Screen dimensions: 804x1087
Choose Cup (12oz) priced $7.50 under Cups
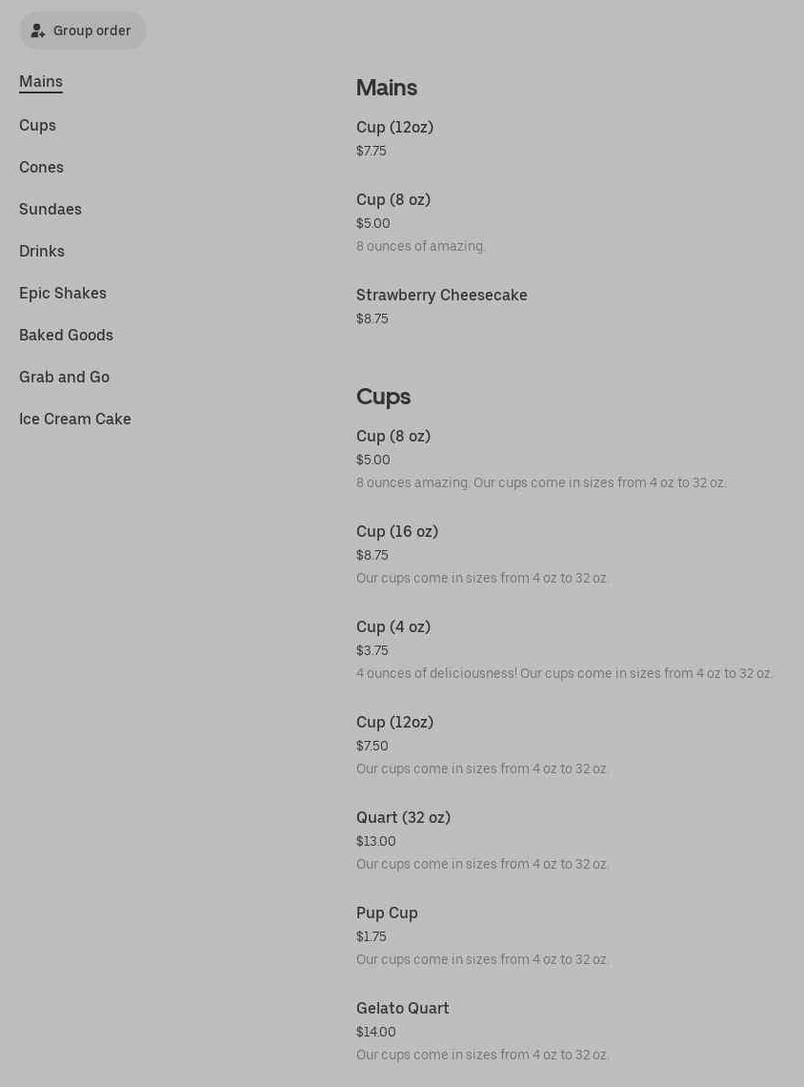(394, 723)
